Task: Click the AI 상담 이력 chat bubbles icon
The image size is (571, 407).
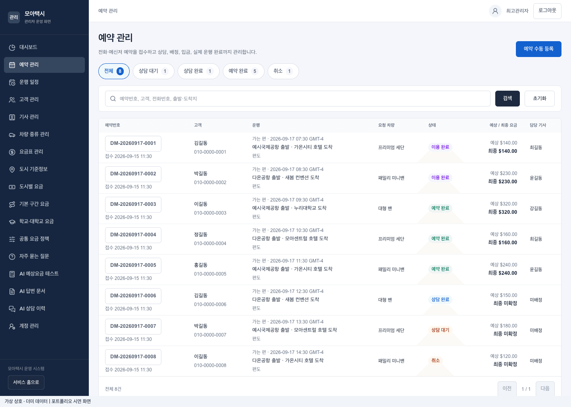Action: tap(12, 309)
